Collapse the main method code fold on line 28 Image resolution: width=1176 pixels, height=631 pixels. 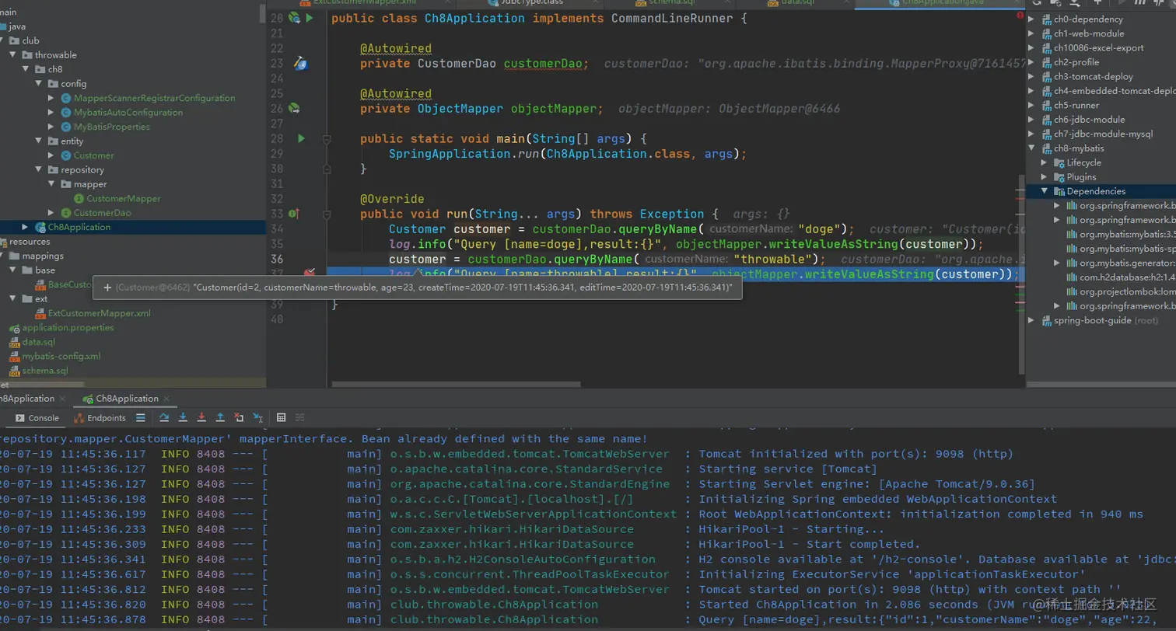(327, 139)
